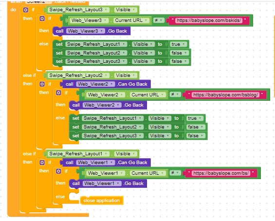This screenshot has height=221, width=275.
Task: Open the Current URL property dropdown for Web_Viewer3
Action: (131, 20)
